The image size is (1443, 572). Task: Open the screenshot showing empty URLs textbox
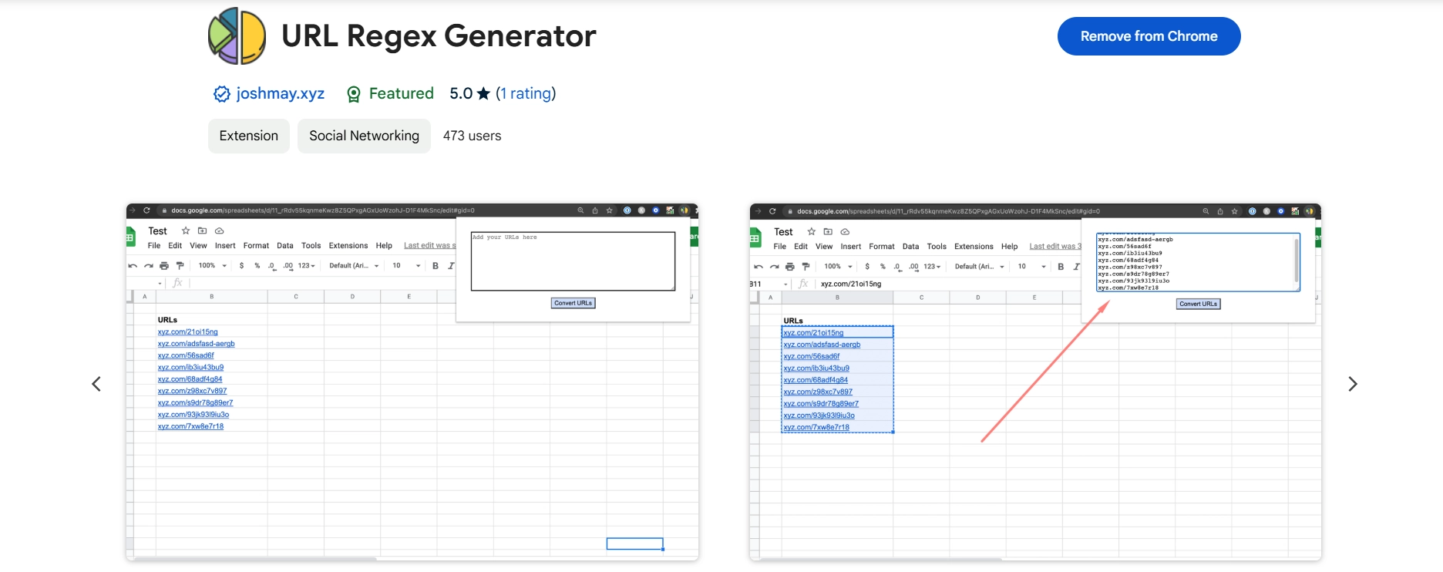click(x=412, y=382)
